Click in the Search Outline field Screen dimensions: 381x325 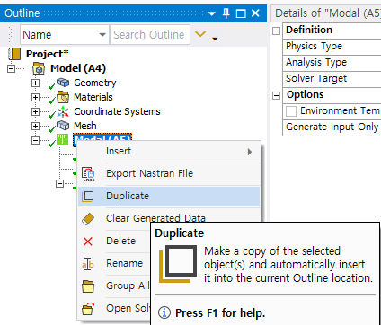coord(150,35)
